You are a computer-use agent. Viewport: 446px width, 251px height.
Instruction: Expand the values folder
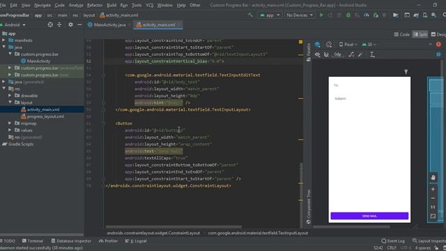[x=10, y=130]
